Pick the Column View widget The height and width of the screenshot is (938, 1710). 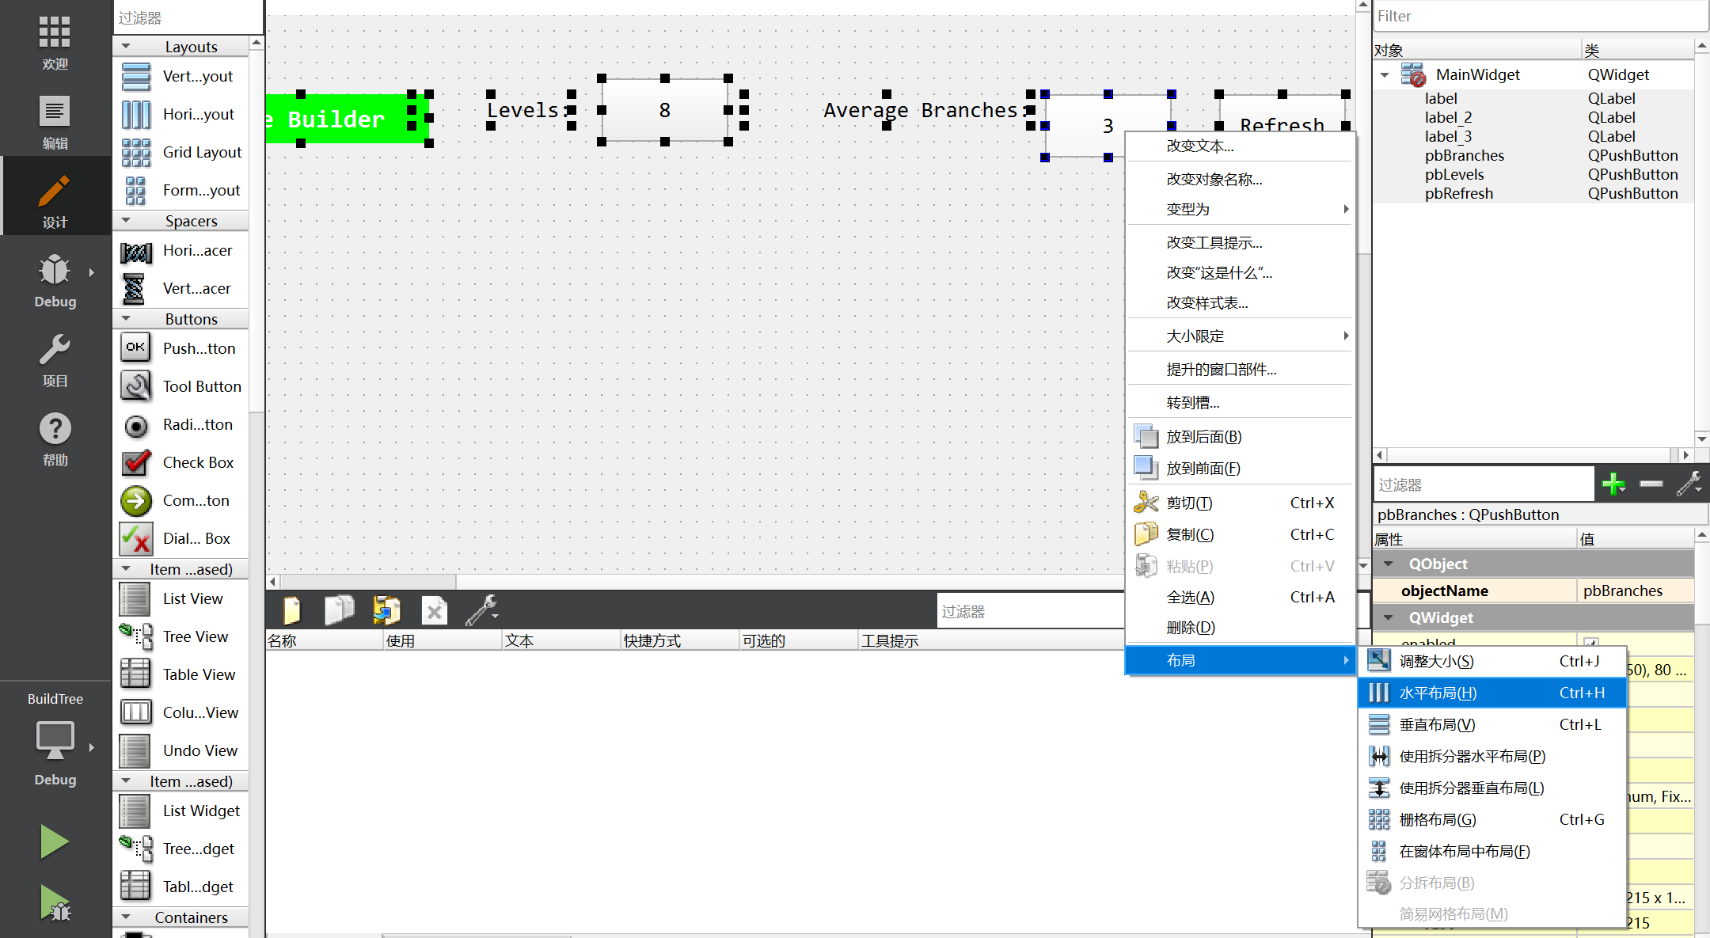[x=181, y=712]
